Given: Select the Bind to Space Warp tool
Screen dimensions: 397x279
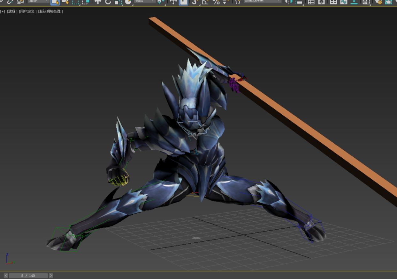Looking at the screenshot, I should 21,2.
